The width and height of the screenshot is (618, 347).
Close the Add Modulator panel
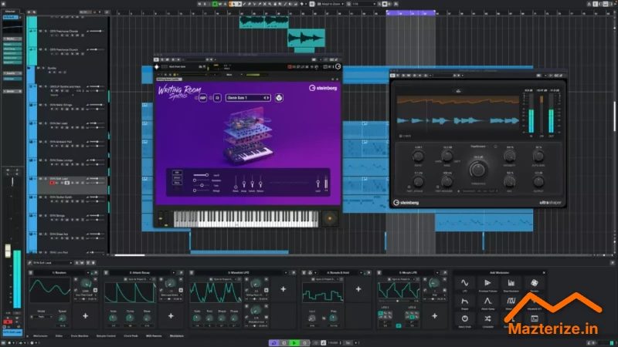coord(544,273)
